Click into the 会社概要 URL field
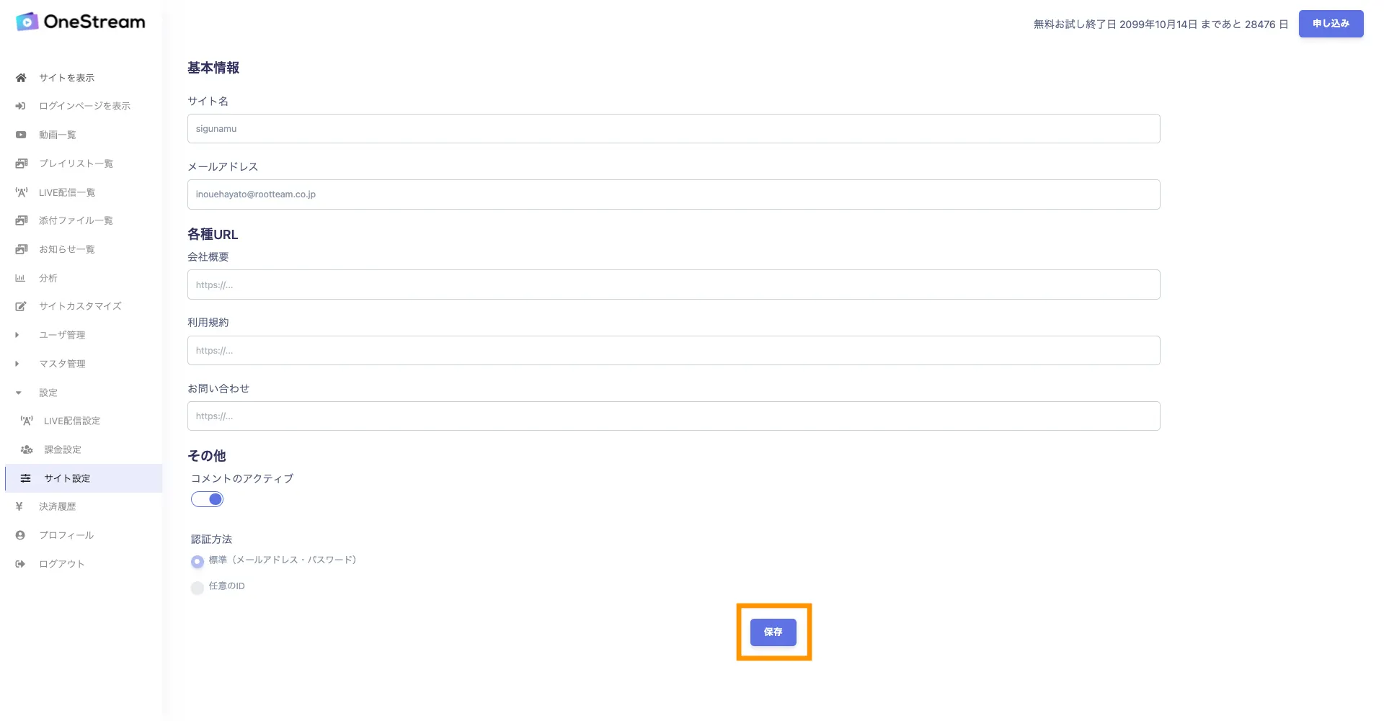Screen dimensions: 1384x721 tap(673, 285)
